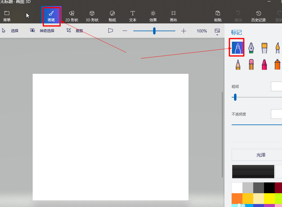Click the 不透明度 opacity slider
The width and height of the screenshot is (282, 207).
tap(257, 124)
